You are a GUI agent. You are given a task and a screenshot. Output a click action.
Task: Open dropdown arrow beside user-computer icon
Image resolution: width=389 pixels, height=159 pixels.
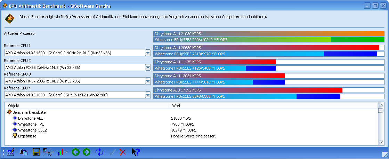53,152
